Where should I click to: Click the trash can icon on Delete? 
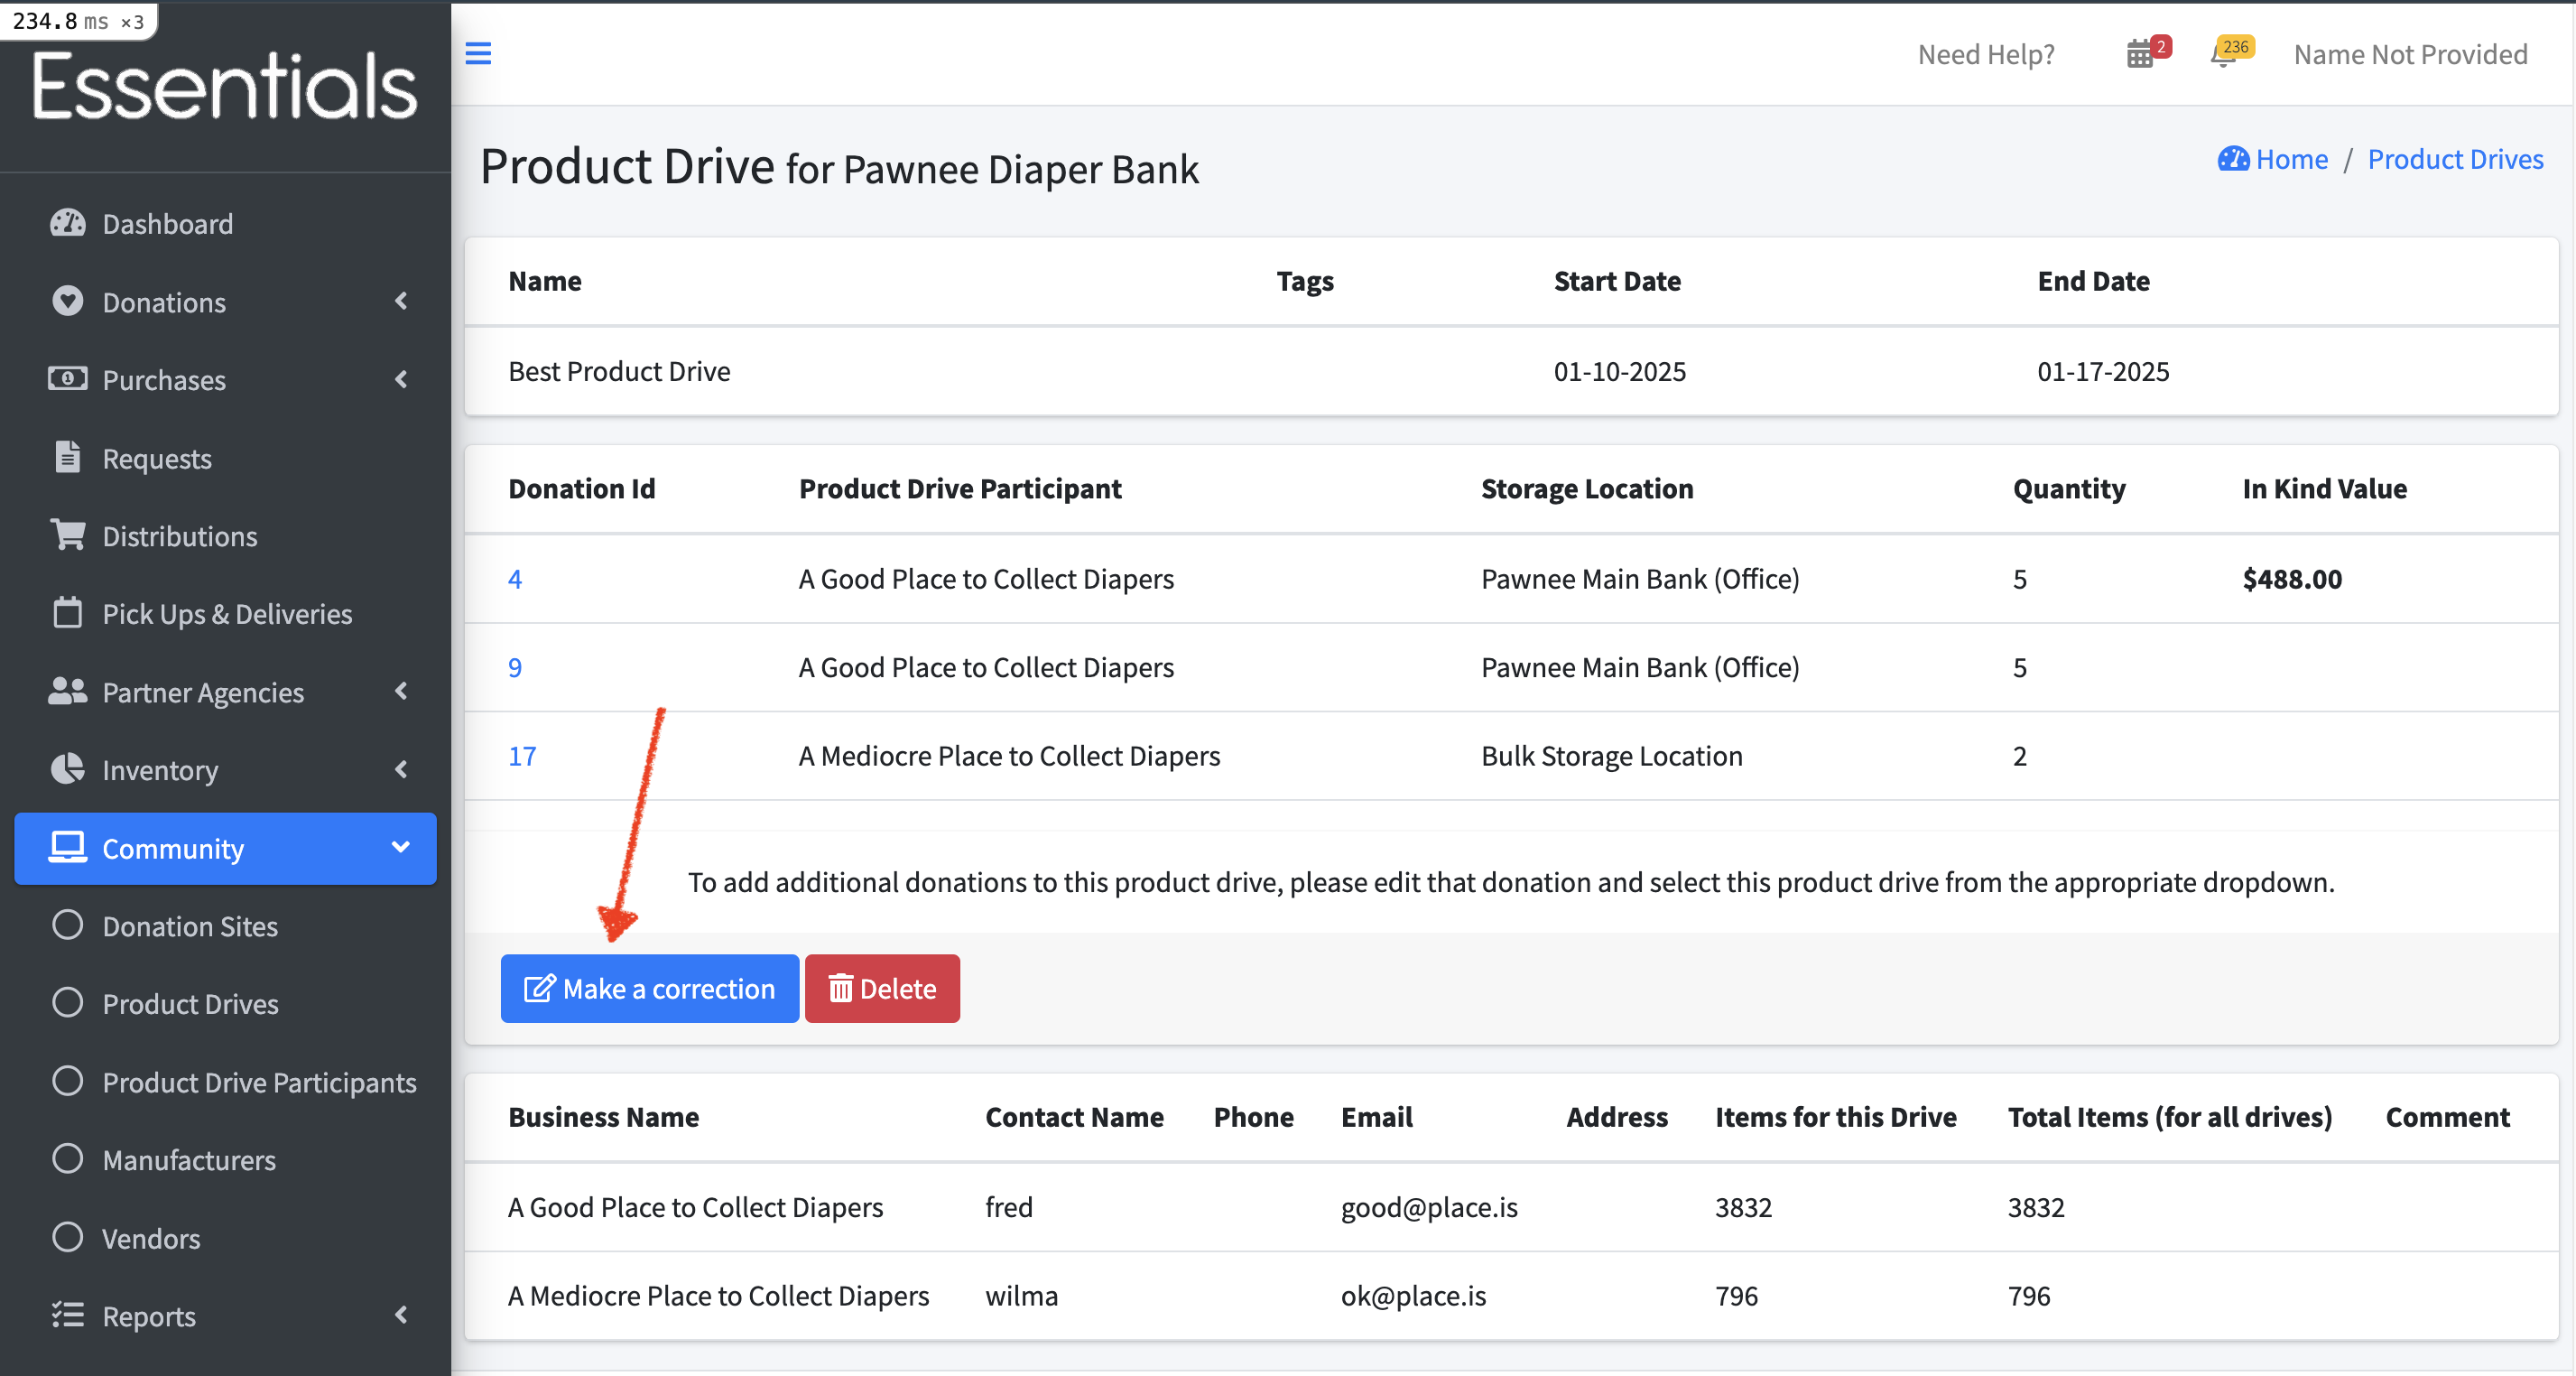840,989
